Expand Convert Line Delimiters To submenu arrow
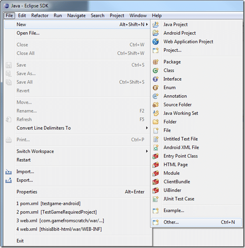Screen dimensions: 245x248 pos(147,128)
